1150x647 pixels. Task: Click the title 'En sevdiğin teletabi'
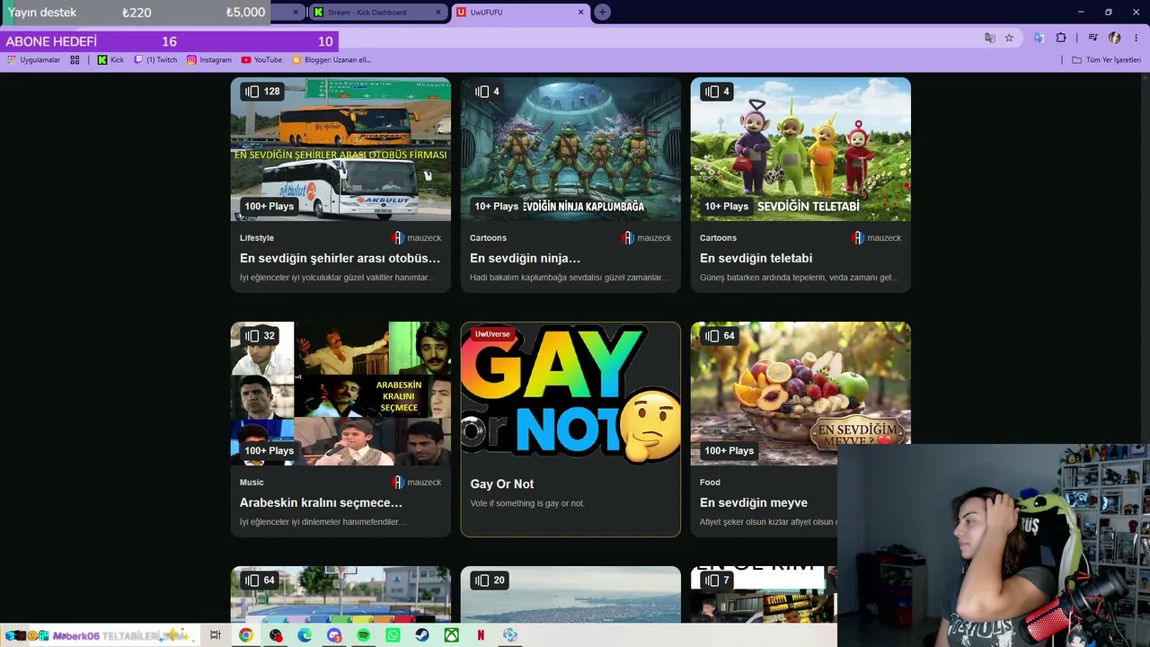tap(756, 258)
